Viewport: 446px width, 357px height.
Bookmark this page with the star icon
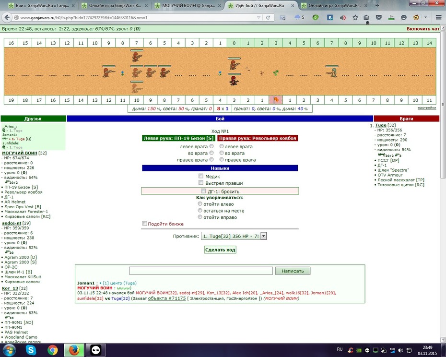(x=355, y=18)
